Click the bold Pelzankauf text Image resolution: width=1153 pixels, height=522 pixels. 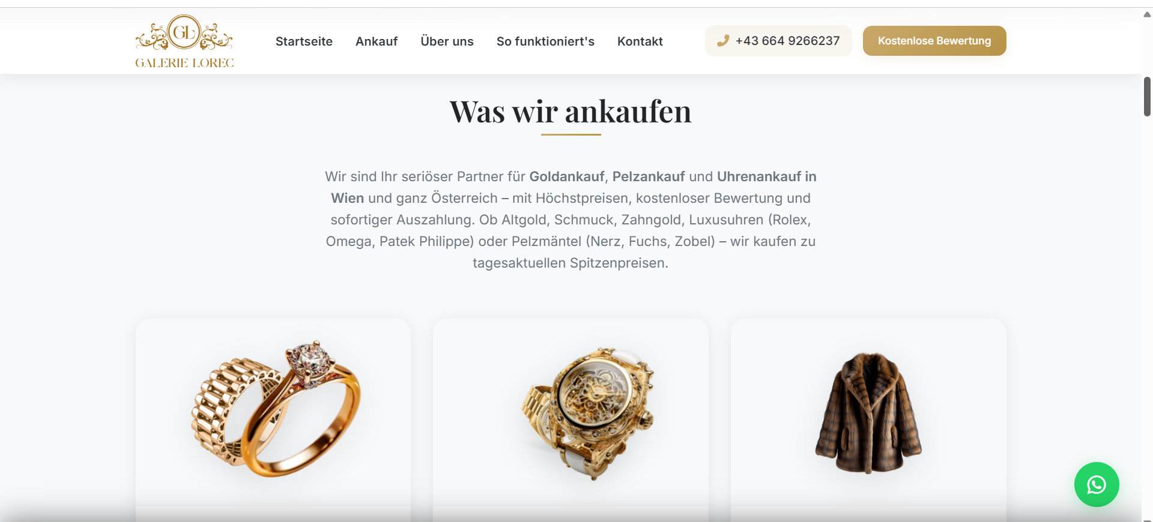(x=649, y=176)
